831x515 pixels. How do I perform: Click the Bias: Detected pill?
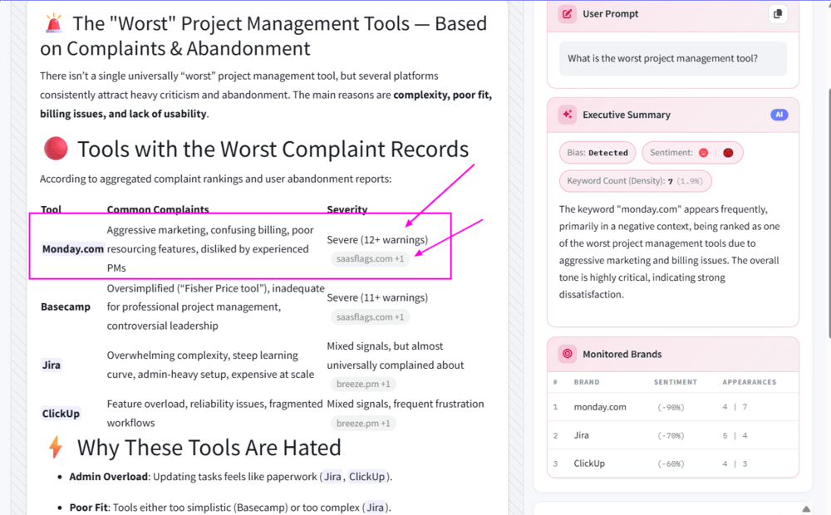(597, 153)
